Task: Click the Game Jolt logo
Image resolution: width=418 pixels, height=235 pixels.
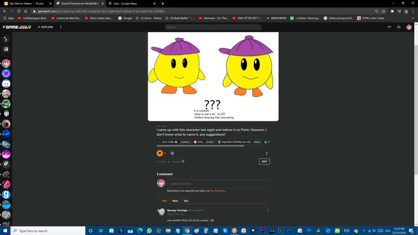Action: [17, 27]
